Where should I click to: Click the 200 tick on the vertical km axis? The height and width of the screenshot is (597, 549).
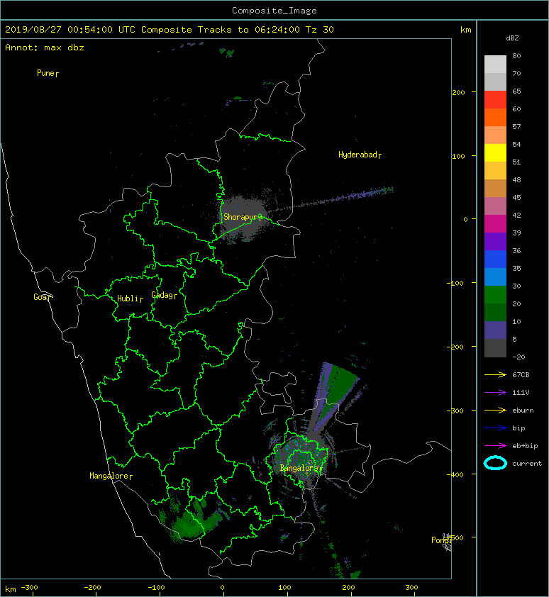click(458, 92)
